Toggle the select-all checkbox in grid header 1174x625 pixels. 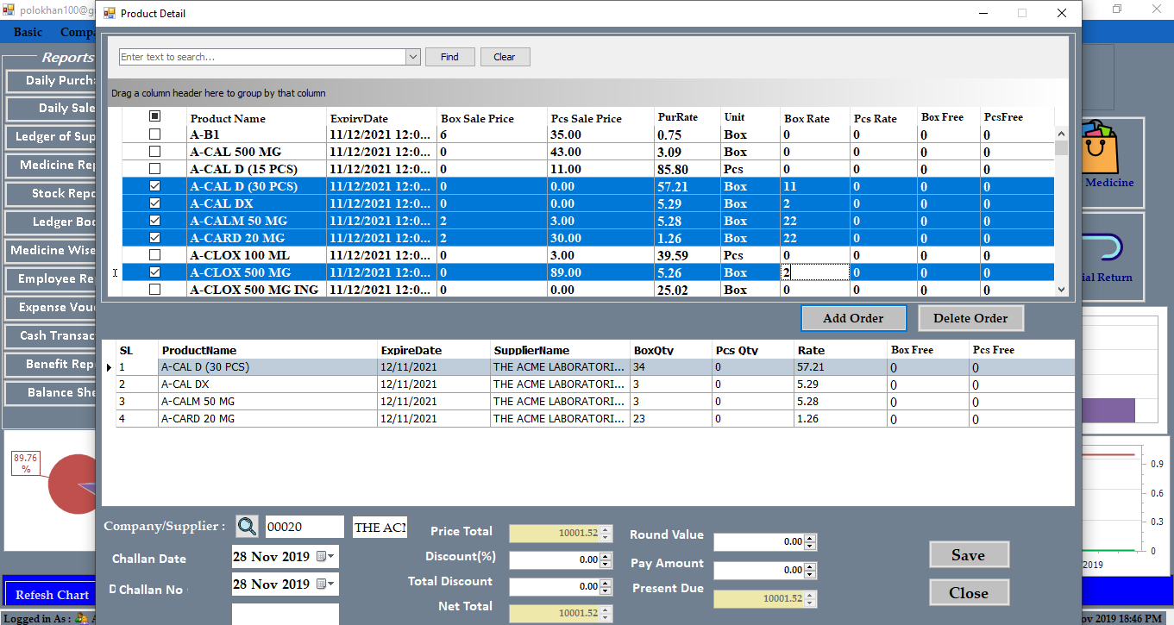click(155, 116)
